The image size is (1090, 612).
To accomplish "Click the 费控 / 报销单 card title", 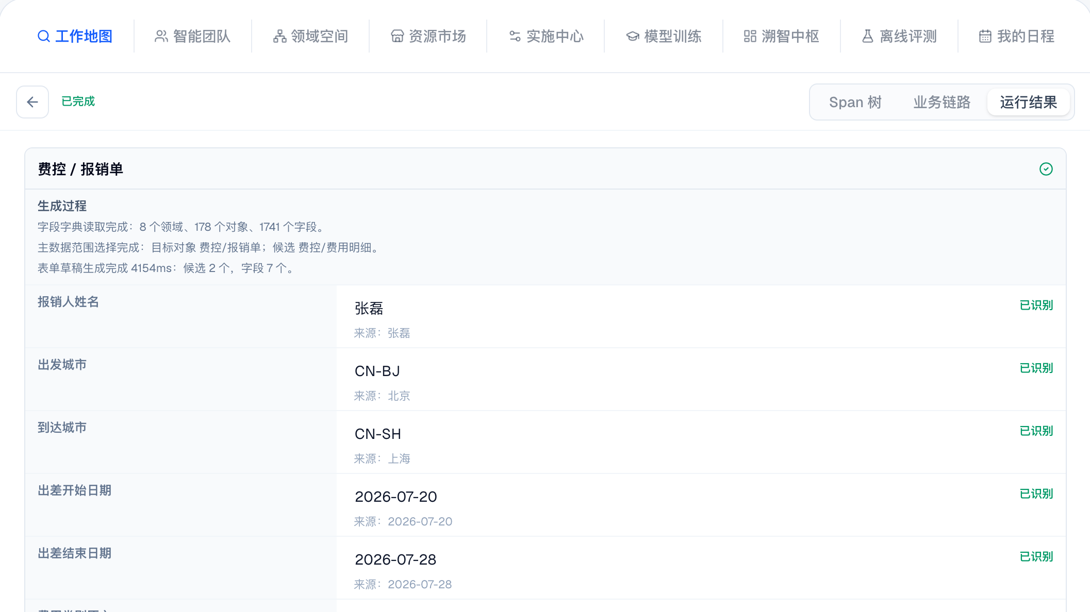I will pyautogui.click(x=80, y=169).
